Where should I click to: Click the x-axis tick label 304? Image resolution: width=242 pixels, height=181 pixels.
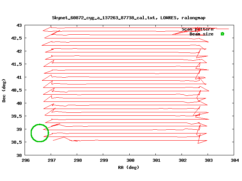(235, 160)
